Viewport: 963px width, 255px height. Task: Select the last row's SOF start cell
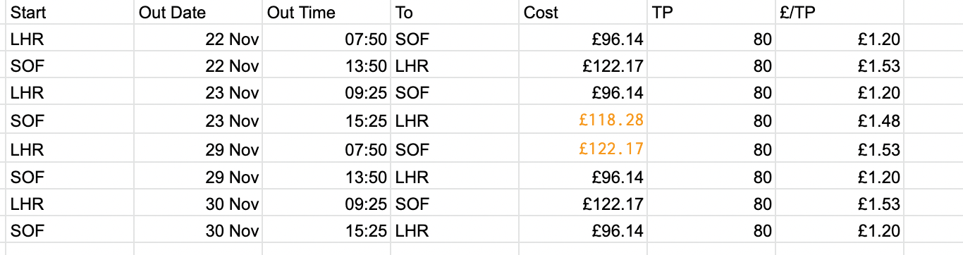(70, 230)
